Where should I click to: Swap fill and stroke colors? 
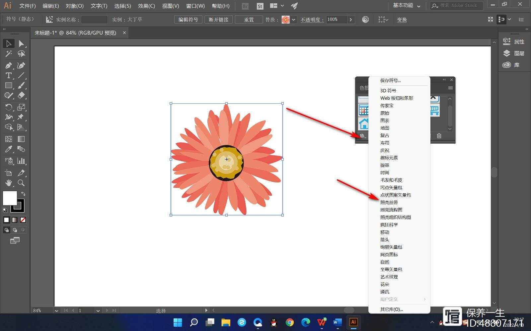[23, 194]
